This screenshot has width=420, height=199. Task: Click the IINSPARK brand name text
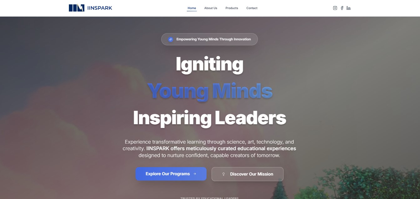coord(99,8)
